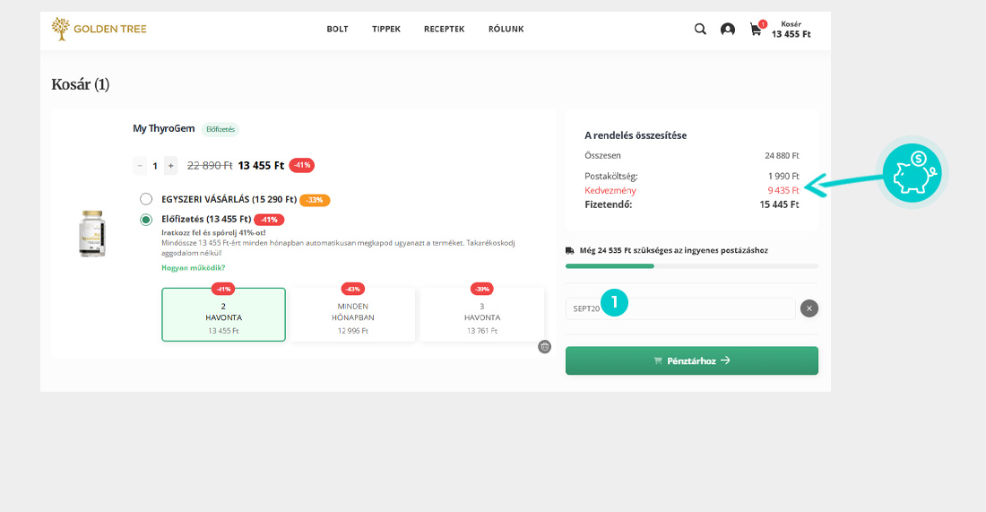
Task: Proceed with the Pénztárhoz button
Action: pyautogui.click(x=691, y=360)
